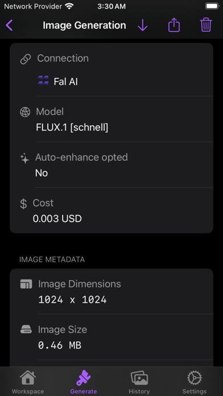223x396 pixels.
Task: Open the share sheet icon
Action: pyautogui.click(x=174, y=25)
